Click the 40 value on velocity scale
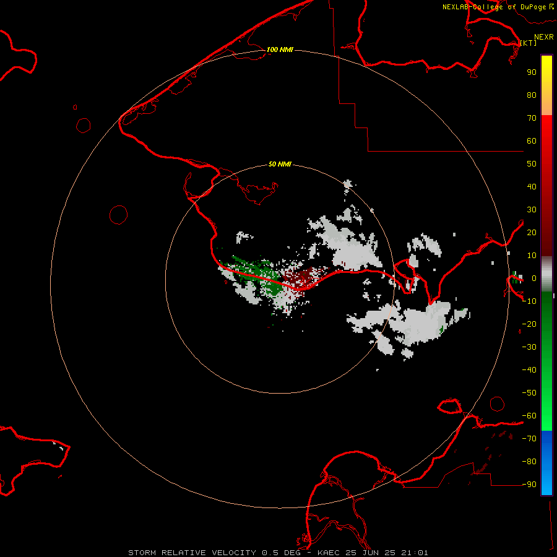This screenshot has height=557, width=557. 532,186
